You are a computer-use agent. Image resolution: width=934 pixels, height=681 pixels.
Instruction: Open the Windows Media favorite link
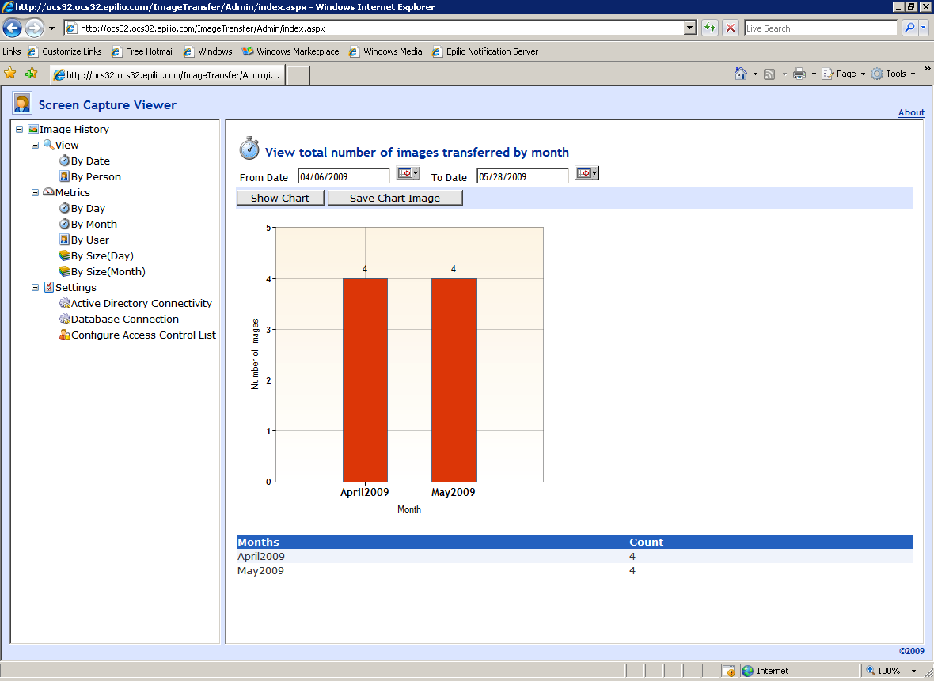(386, 51)
